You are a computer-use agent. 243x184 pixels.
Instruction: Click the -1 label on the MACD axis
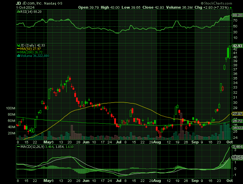point(235,175)
